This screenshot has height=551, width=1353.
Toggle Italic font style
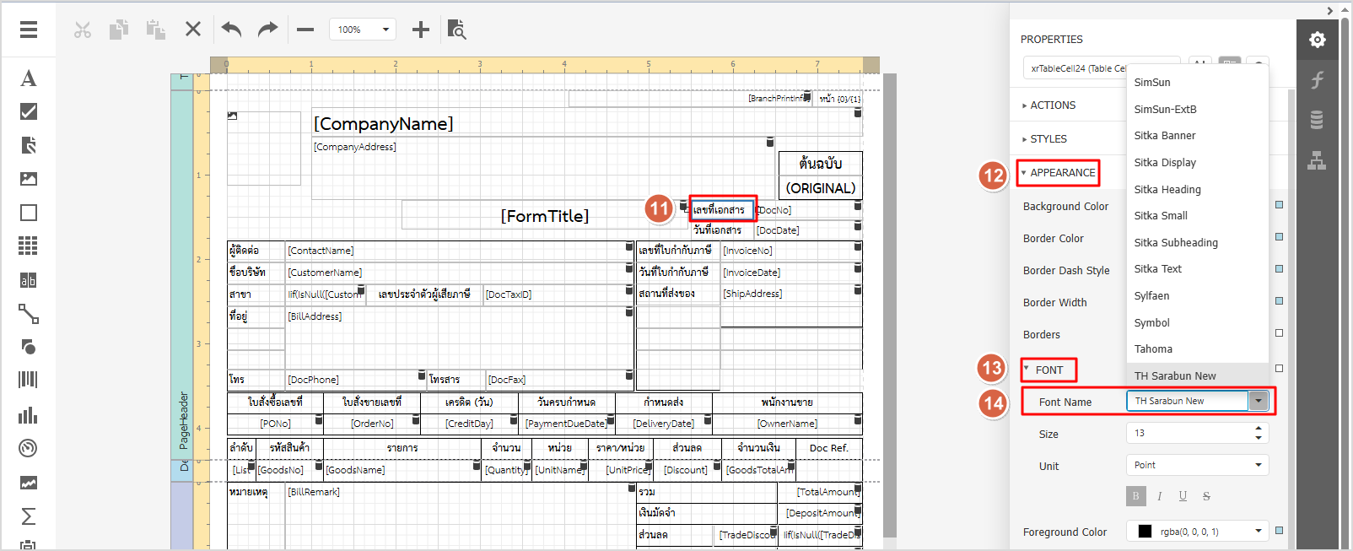[1159, 496]
